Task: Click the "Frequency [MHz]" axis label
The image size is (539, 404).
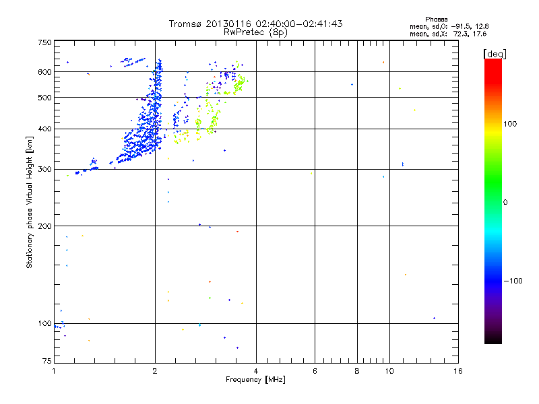Action: tap(255, 380)
